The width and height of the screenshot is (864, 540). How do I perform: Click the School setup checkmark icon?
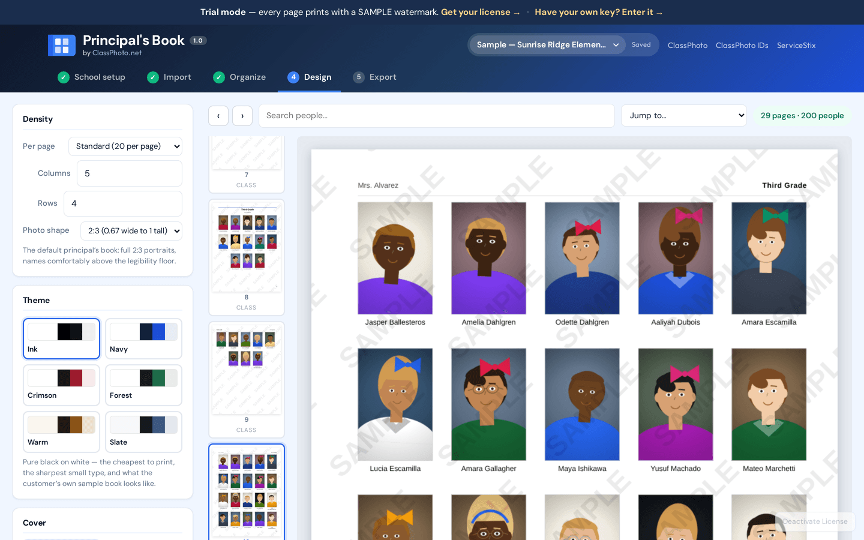[64, 77]
